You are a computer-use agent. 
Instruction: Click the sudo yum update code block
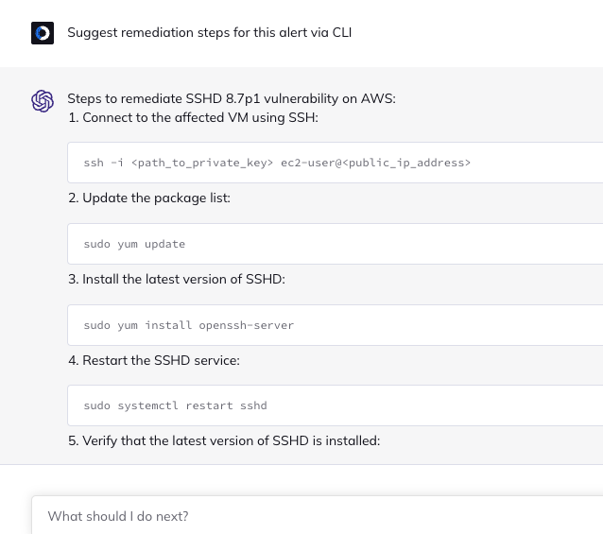335,244
